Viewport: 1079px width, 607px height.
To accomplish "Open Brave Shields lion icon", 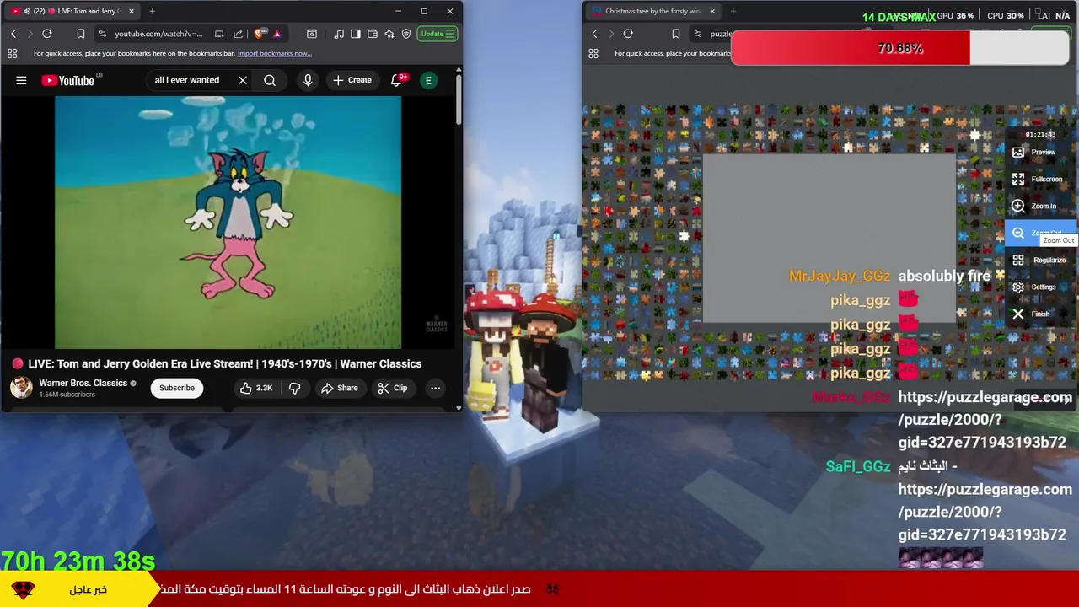I will 259,34.
